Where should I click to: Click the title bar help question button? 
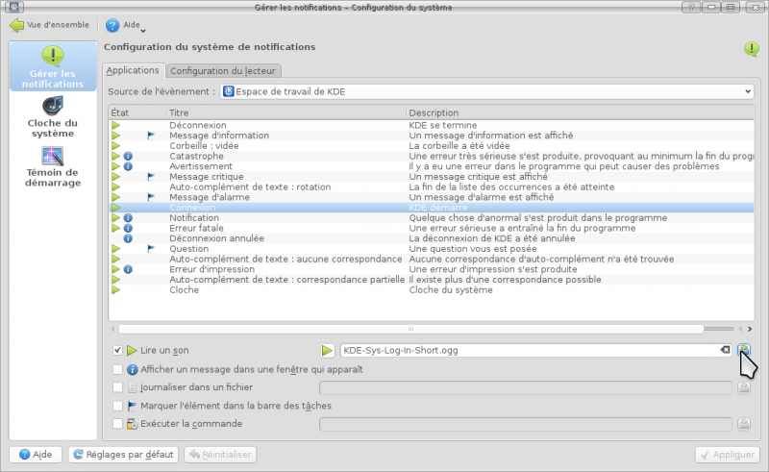pos(691,7)
